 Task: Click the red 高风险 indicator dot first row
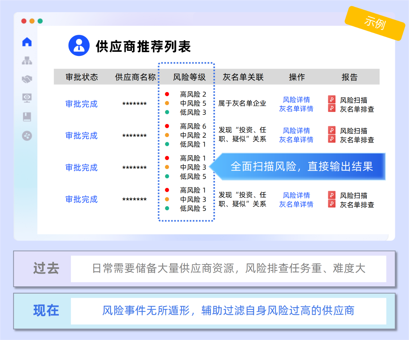[167, 94]
